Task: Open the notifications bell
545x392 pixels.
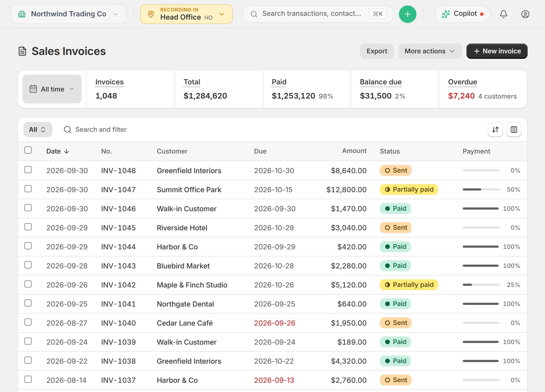Action: pyautogui.click(x=503, y=14)
